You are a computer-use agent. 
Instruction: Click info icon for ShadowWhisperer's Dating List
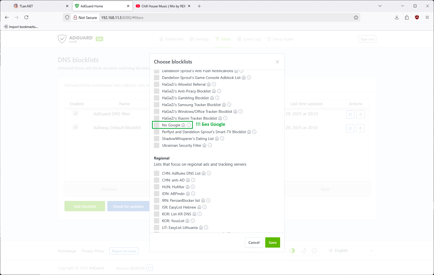[x=222, y=139]
